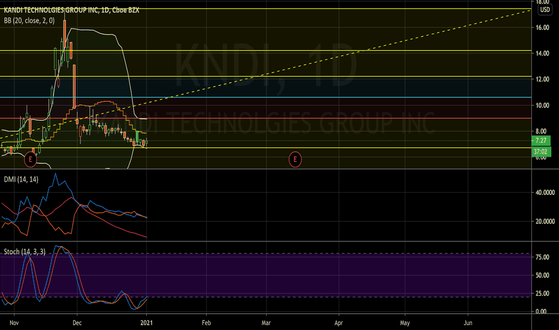Click the Nov label on time axis
Screen dimensions: 559x330
14,323
